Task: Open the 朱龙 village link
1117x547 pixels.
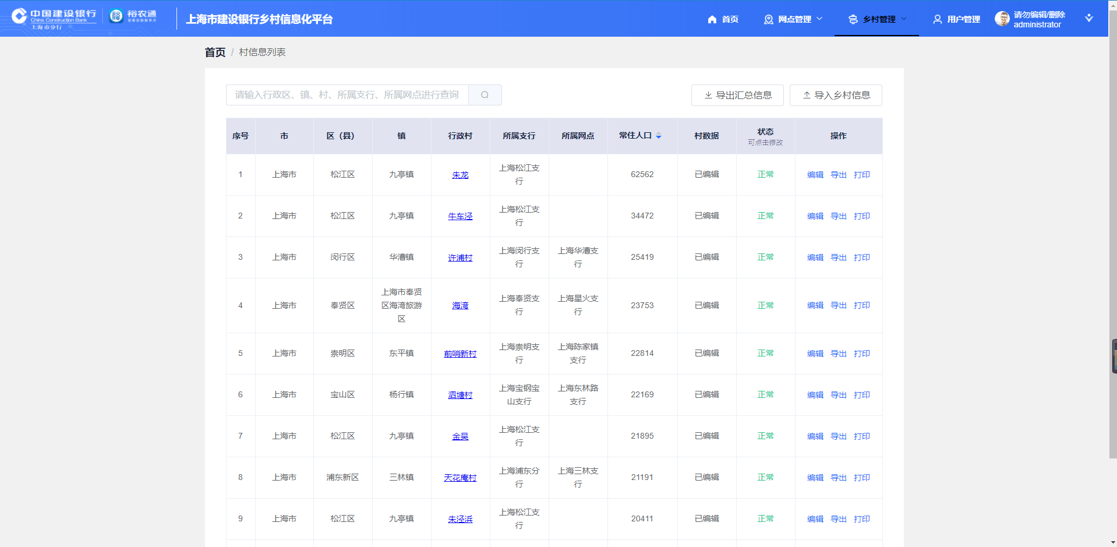Action: point(460,175)
